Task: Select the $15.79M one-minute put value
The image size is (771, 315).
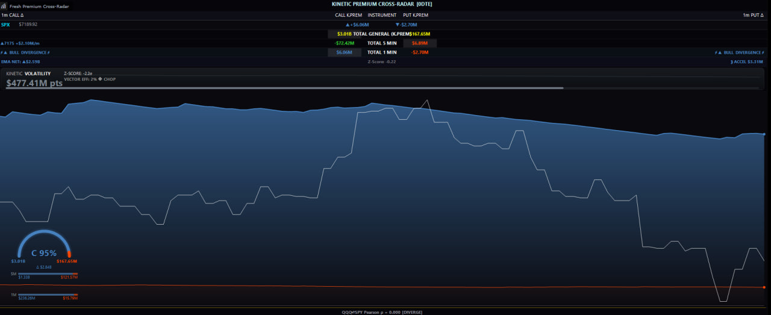Action: pos(70,298)
